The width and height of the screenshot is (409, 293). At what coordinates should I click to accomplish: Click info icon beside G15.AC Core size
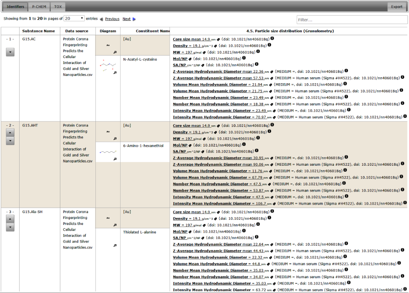tap(272, 39)
